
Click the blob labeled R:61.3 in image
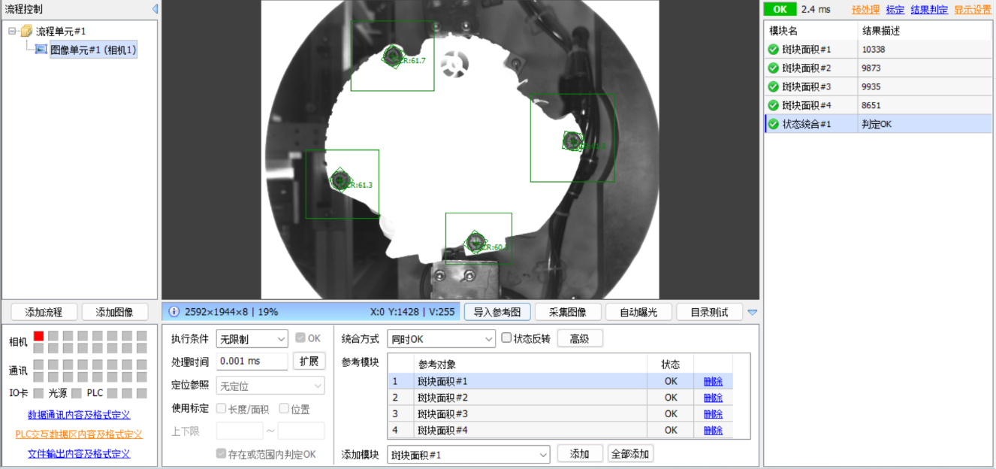[341, 180]
